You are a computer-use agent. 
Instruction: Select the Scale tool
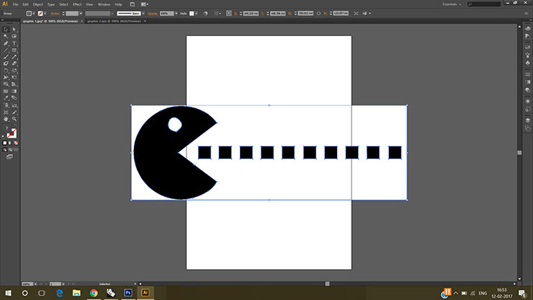tap(14, 71)
